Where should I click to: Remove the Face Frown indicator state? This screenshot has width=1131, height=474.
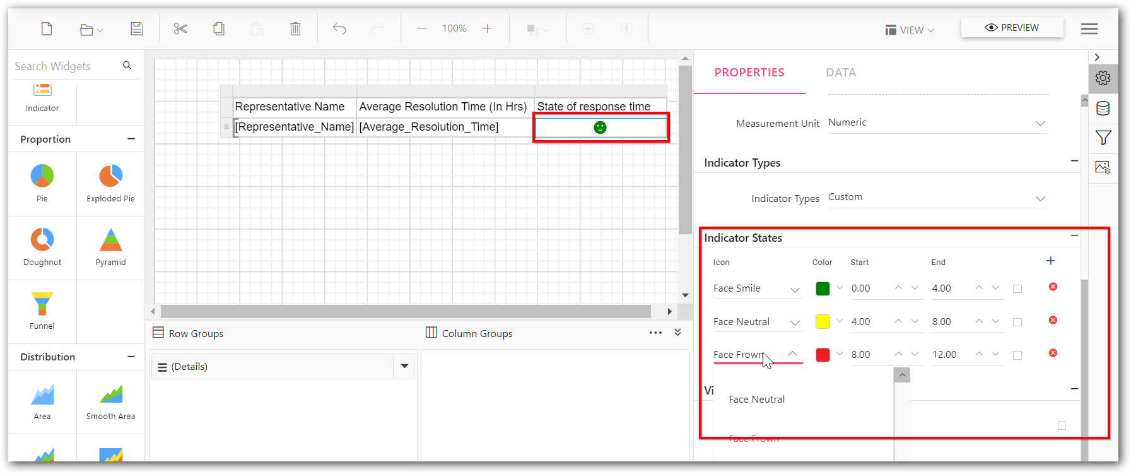tap(1053, 353)
